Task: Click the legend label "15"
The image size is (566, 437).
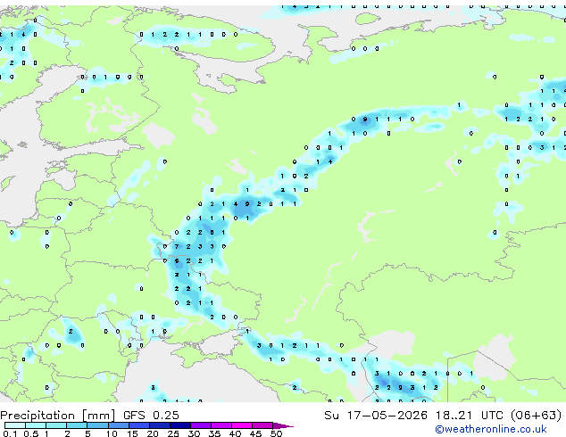Action: [132, 433]
